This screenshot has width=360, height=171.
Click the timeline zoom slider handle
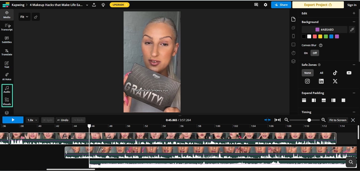309,120
